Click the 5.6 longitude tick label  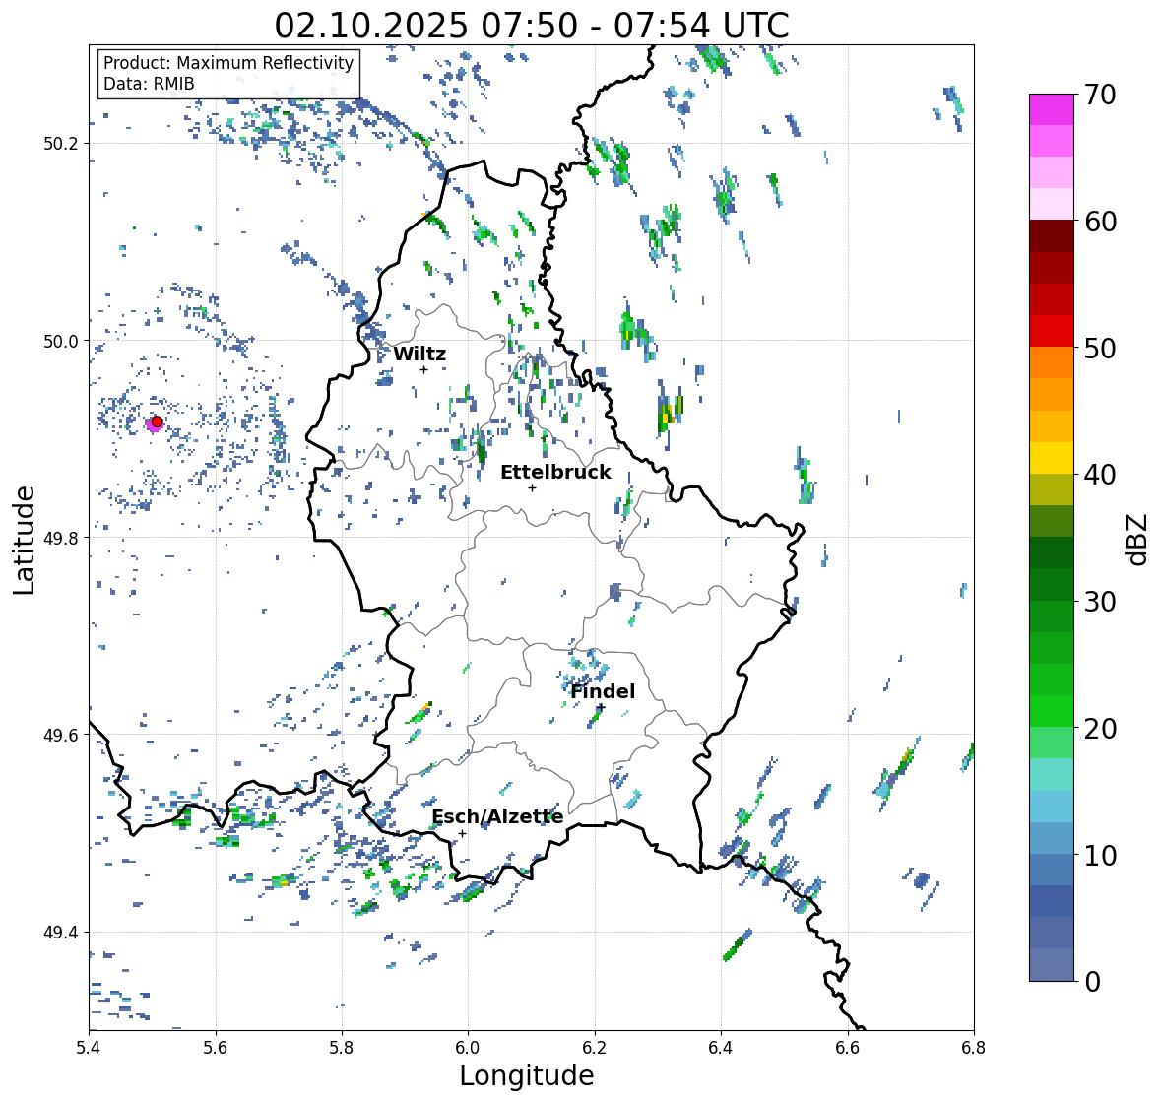(x=216, y=1048)
